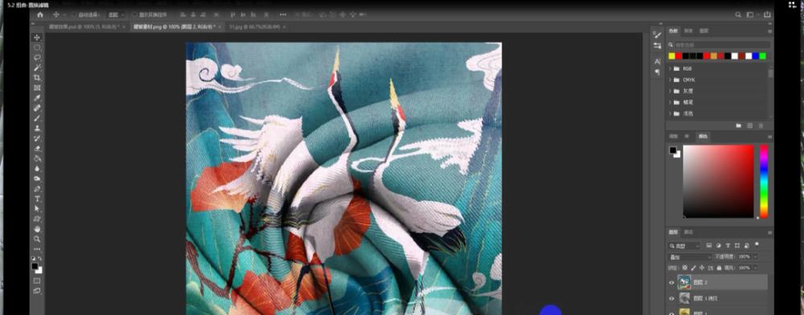The height and width of the screenshot is (315, 804).
Task: Select the History Brush tool
Action: tap(37, 138)
